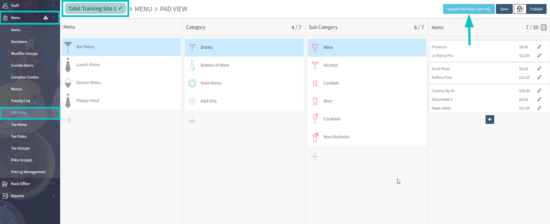Screen dimensions: 550x224
Task: Open Tax Groups in the sidebar
Action: [20, 148]
